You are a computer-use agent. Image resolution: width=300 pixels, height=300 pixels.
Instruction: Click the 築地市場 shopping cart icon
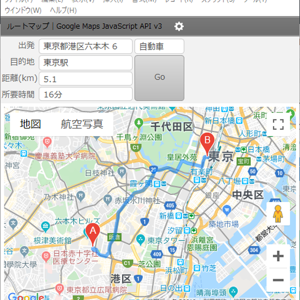click(x=227, y=210)
